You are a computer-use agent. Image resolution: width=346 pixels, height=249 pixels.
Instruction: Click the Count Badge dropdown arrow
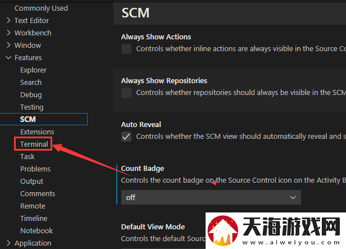[x=293, y=197]
